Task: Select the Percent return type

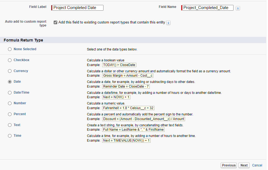Action: (10, 114)
